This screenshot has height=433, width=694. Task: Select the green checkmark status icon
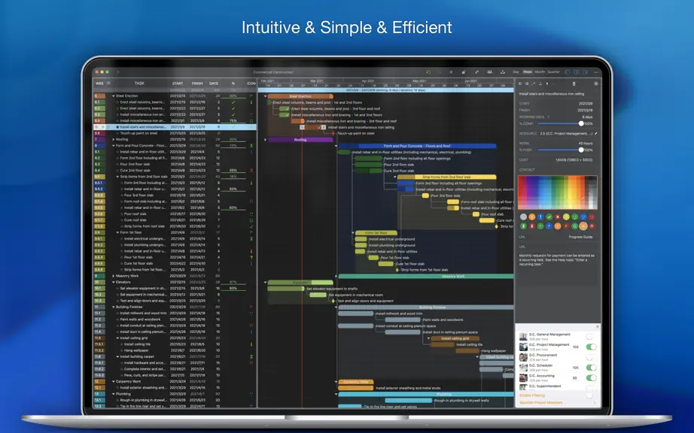[549, 217]
